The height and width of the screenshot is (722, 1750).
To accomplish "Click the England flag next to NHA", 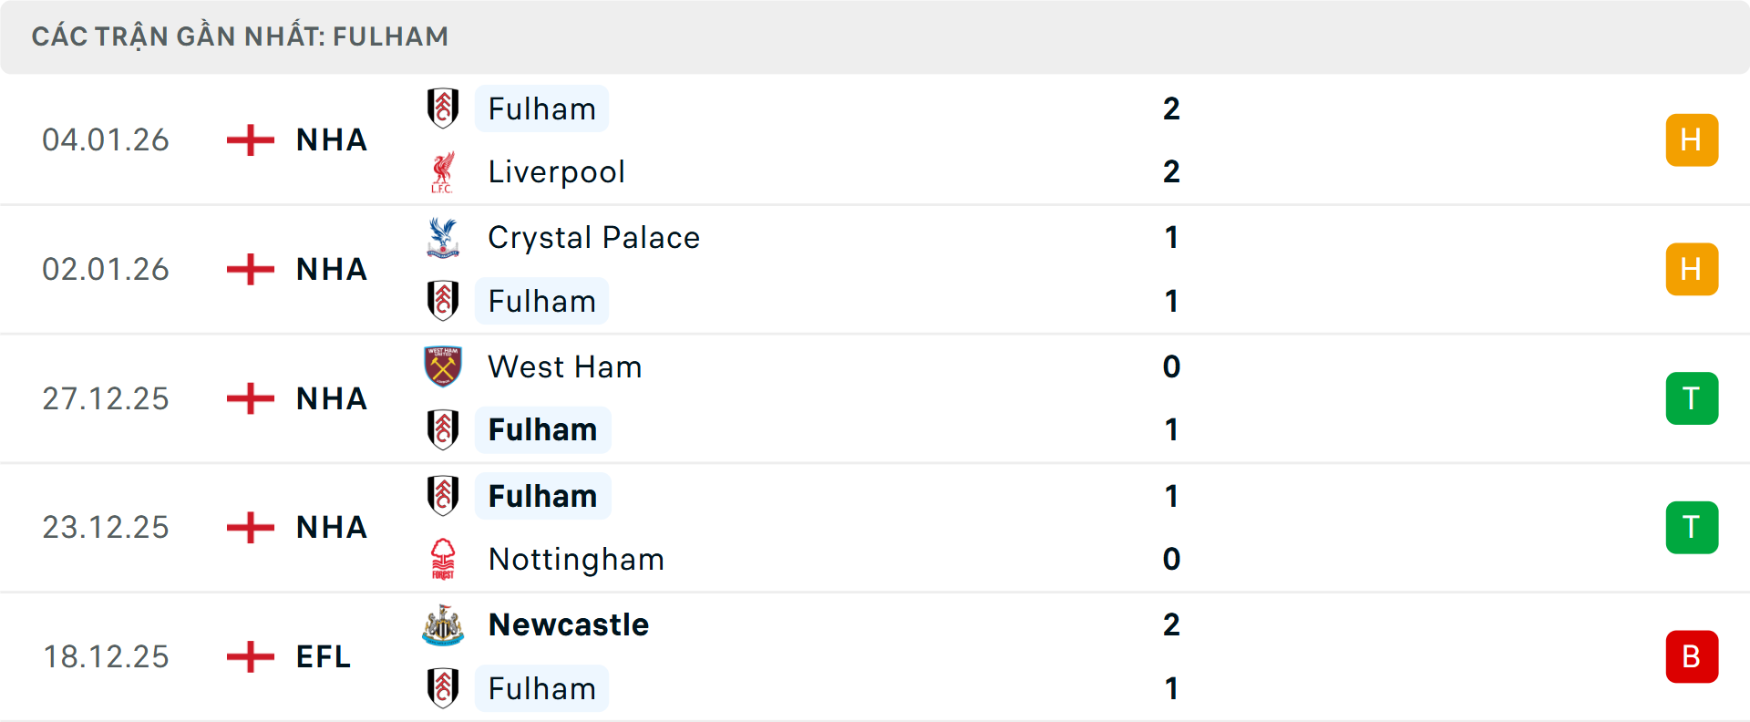I will click(x=249, y=139).
